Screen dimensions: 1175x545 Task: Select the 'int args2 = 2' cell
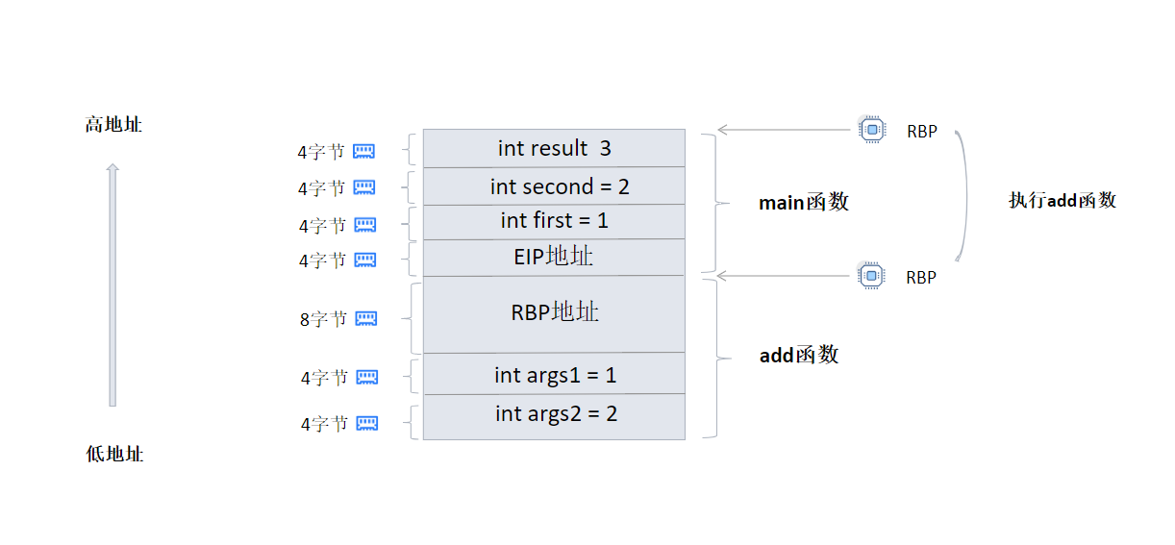click(554, 415)
